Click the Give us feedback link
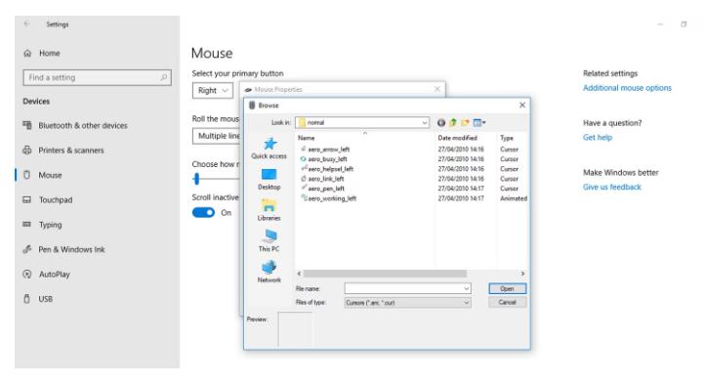 pos(612,187)
